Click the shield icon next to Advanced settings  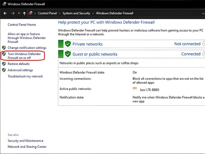click(x=4, y=70)
